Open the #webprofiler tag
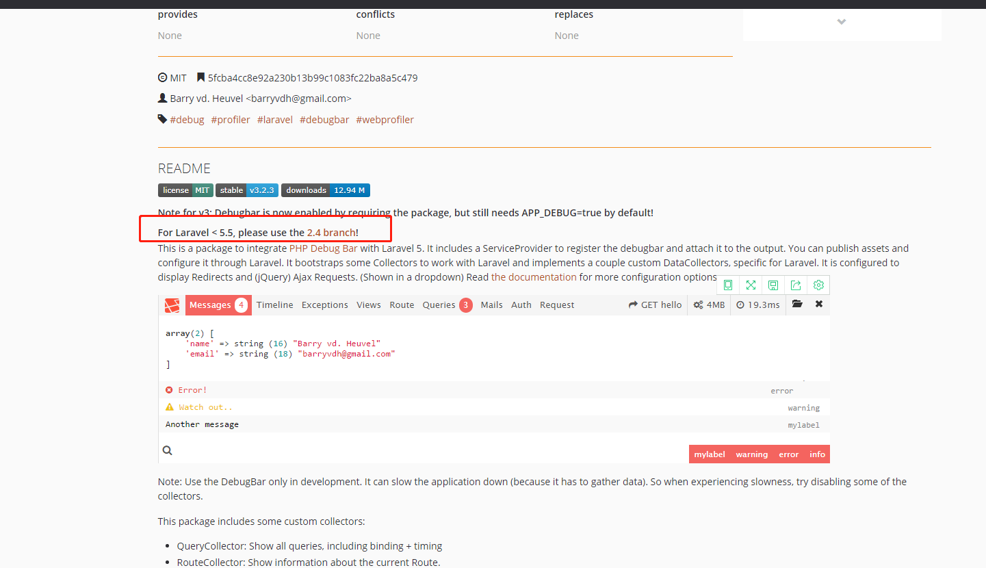 (x=385, y=120)
